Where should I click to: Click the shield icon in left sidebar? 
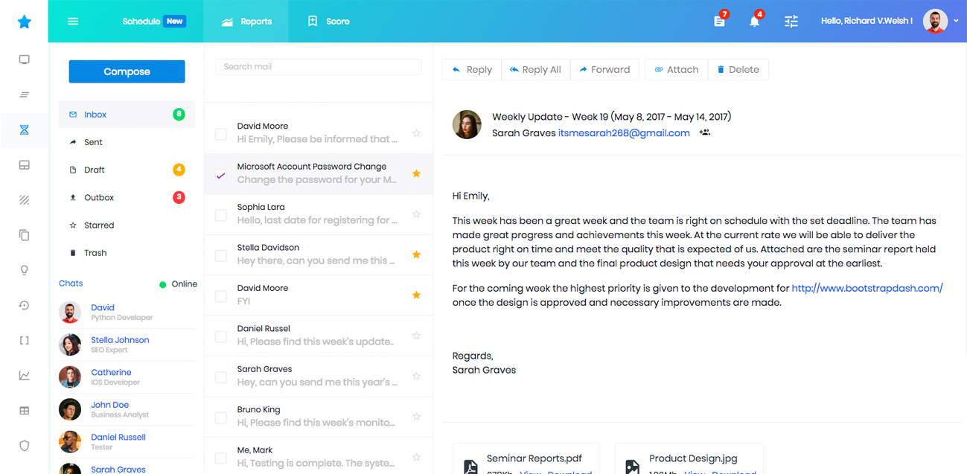point(25,446)
